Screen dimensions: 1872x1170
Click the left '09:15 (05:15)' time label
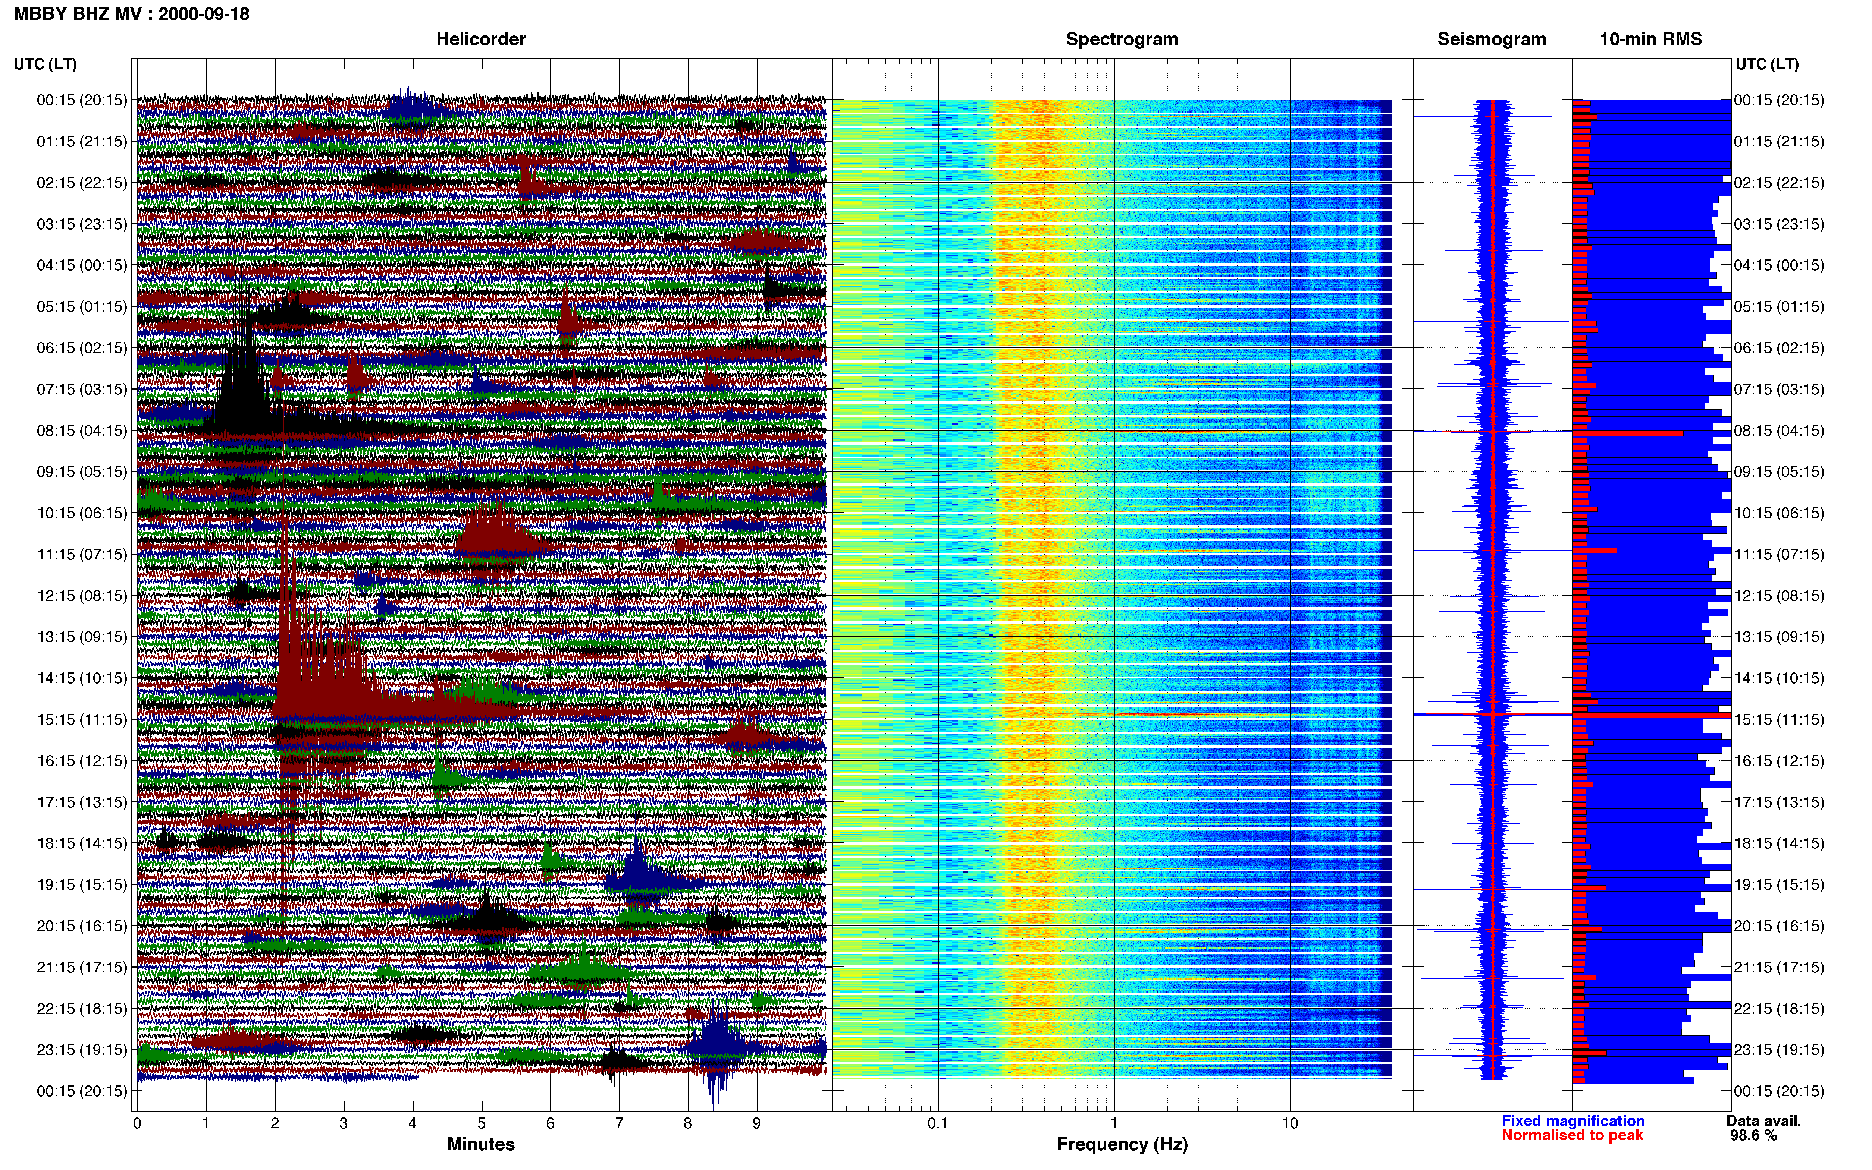click(x=82, y=472)
